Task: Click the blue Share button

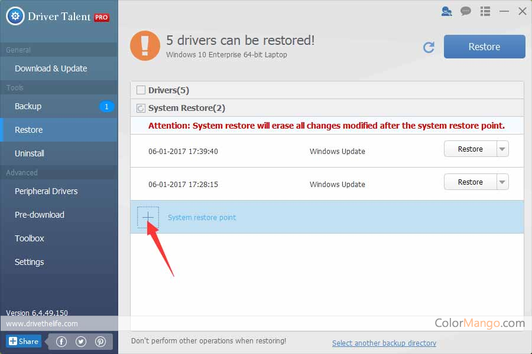Action: [x=24, y=341]
